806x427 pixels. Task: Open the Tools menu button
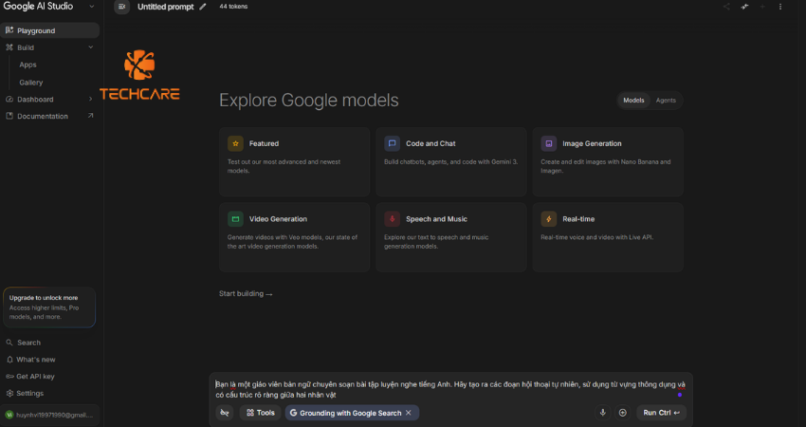point(260,413)
